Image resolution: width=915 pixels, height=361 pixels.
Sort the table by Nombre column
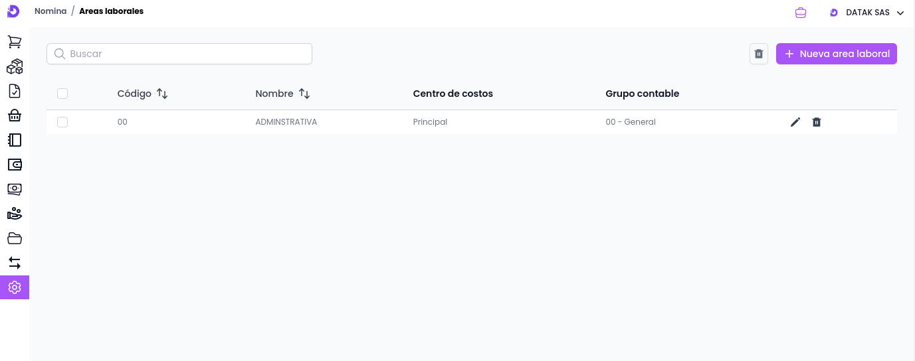coord(304,94)
